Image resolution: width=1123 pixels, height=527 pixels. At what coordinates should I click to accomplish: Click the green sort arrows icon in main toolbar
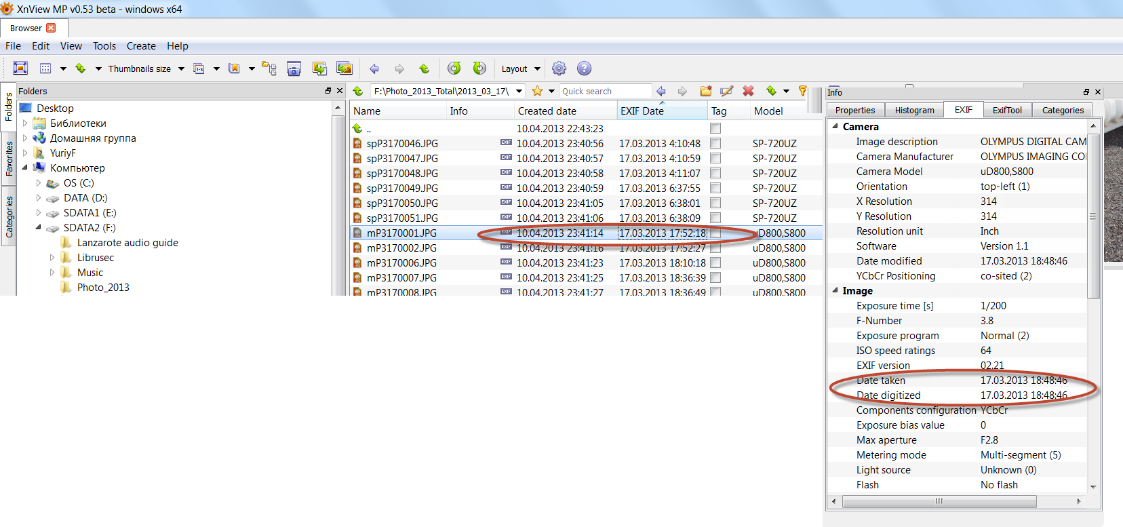pyautogui.click(x=81, y=69)
